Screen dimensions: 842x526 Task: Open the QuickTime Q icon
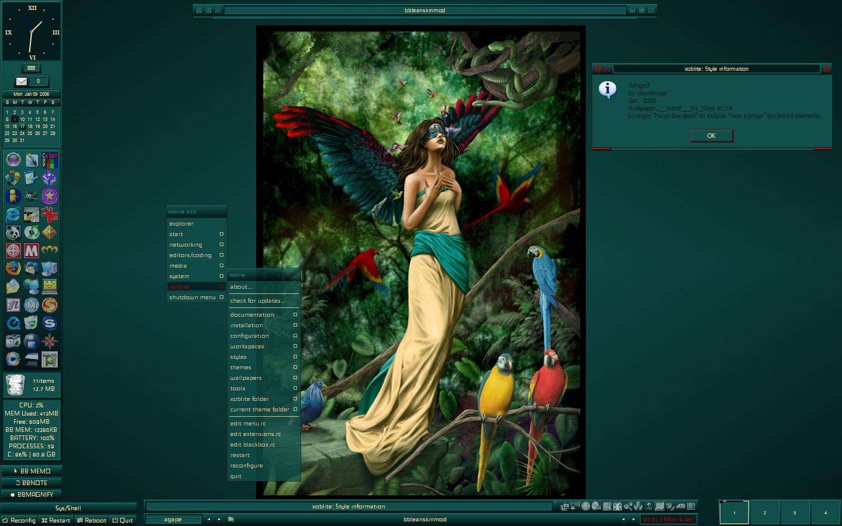click(x=13, y=323)
